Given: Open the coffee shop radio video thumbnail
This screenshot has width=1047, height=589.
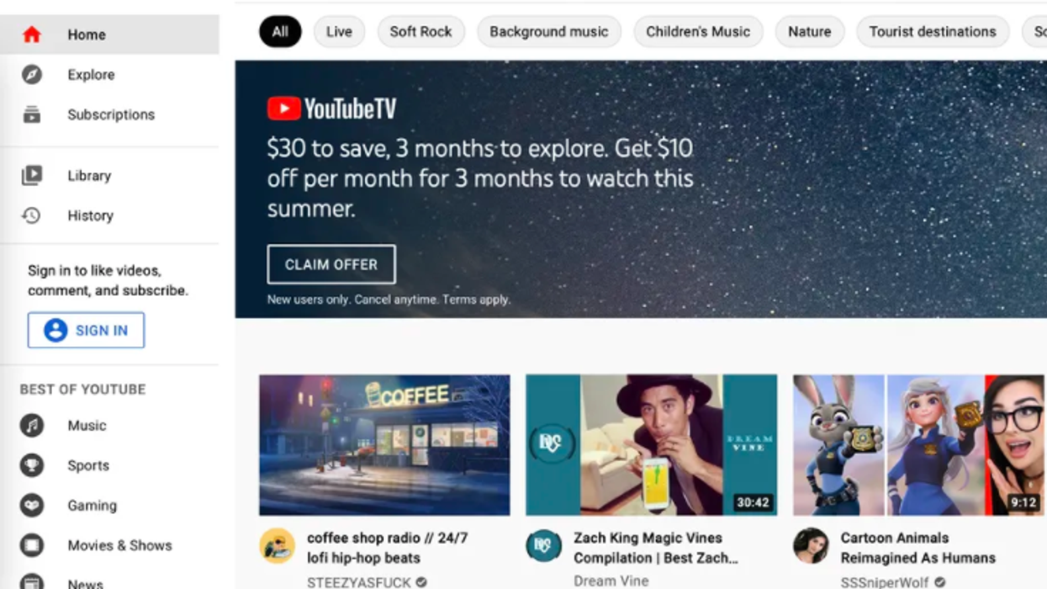Looking at the screenshot, I should (384, 445).
